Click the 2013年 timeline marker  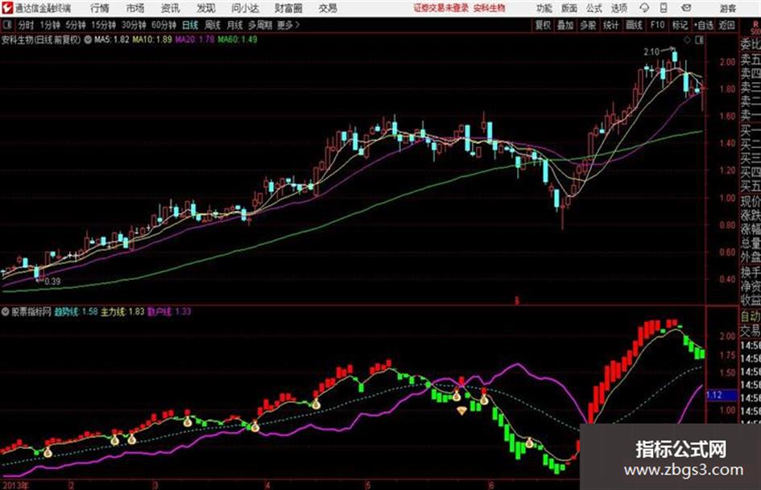click(x=14, y=485)
